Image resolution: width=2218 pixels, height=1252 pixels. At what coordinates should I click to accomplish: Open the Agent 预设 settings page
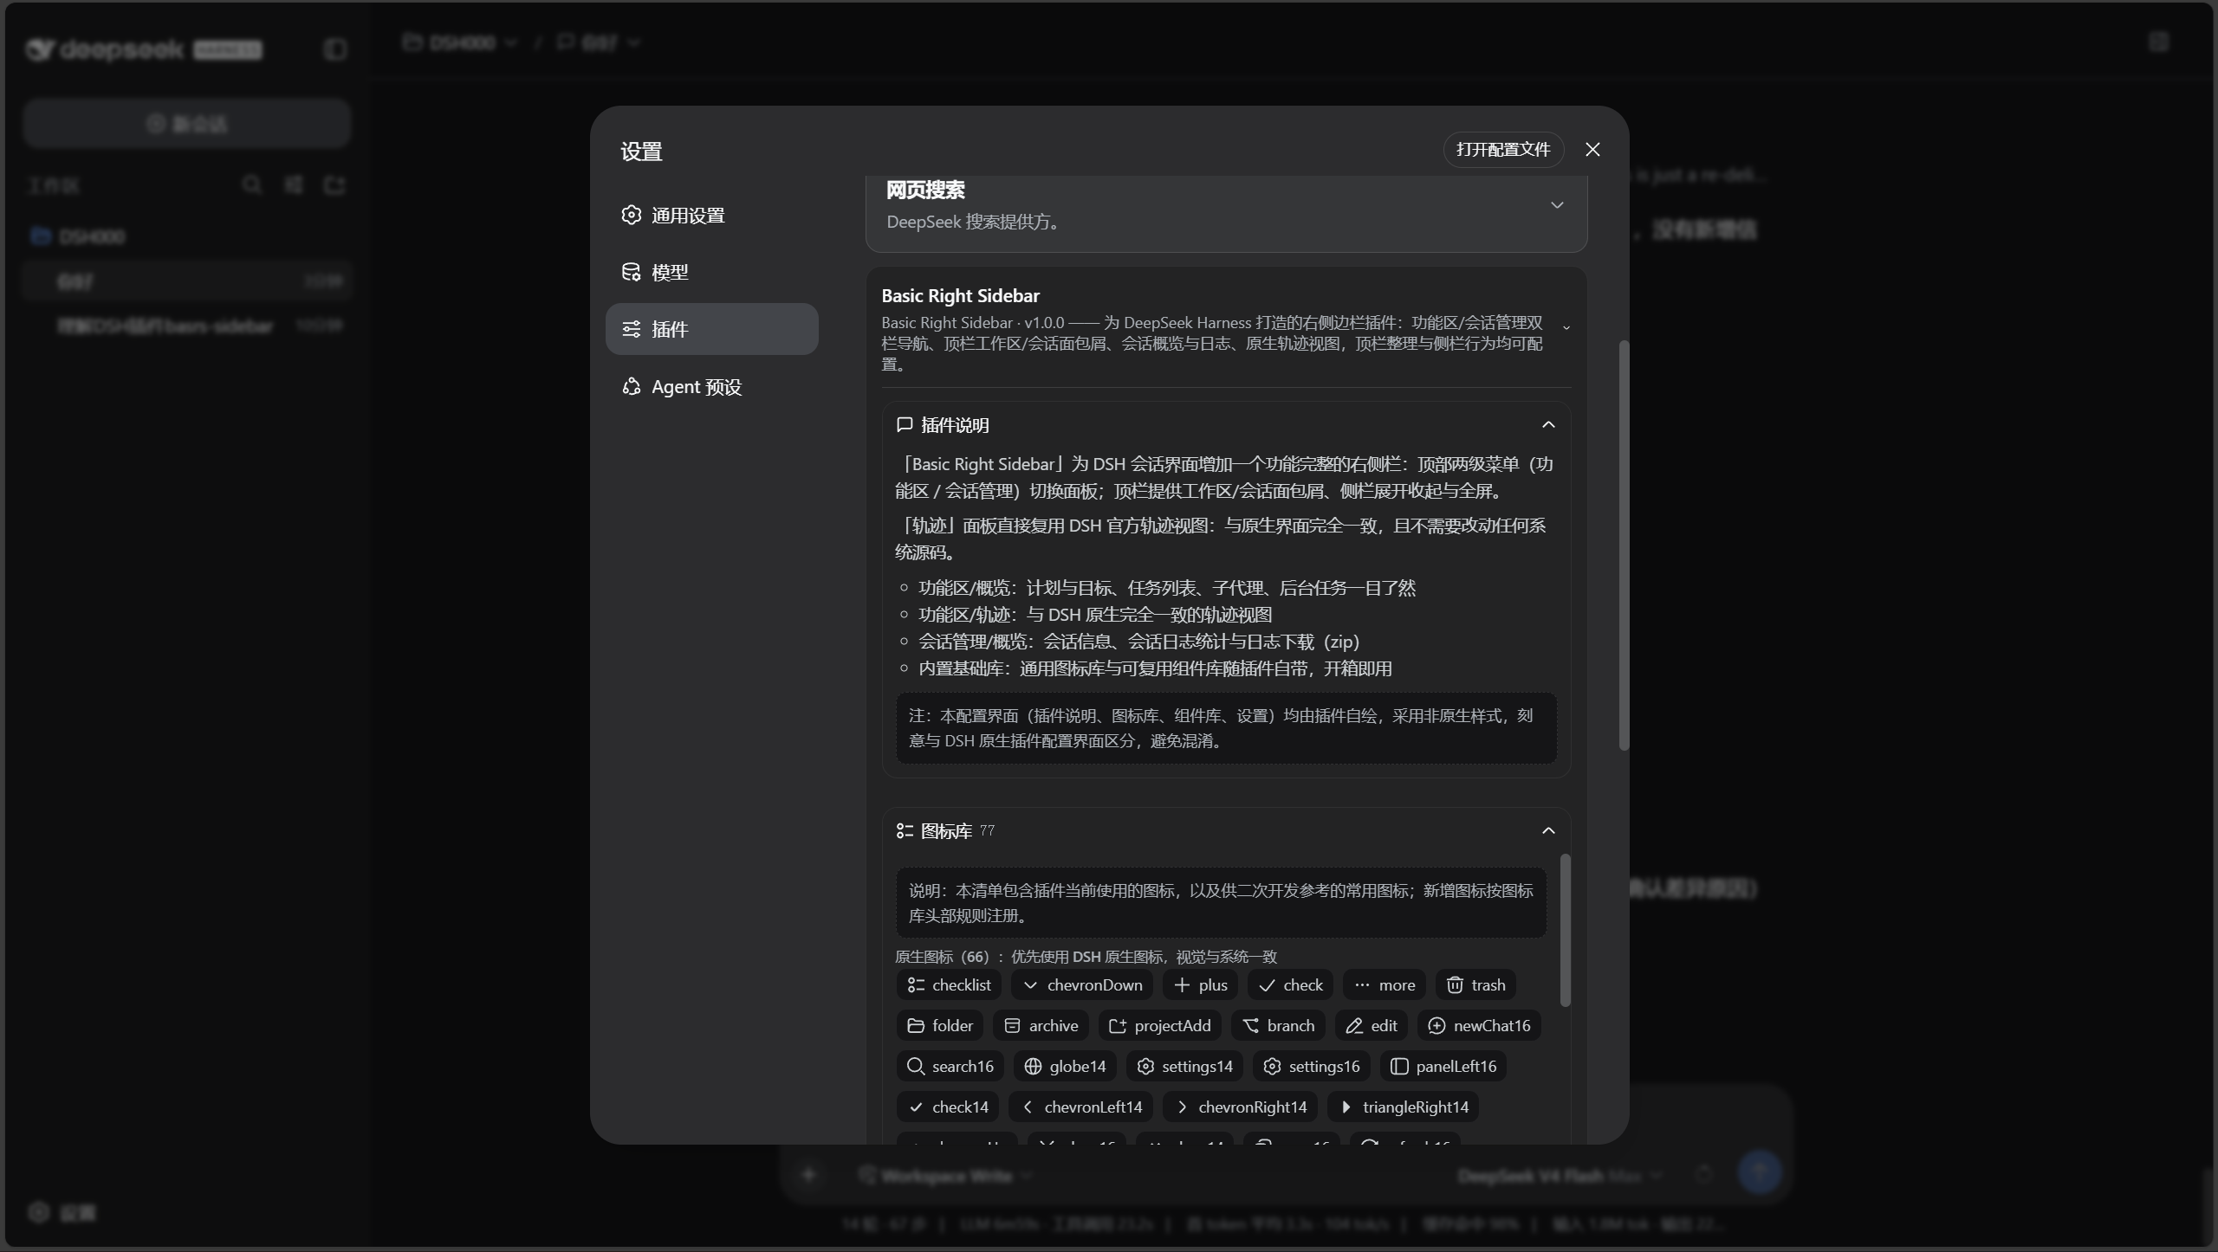(x=711, y=386)
